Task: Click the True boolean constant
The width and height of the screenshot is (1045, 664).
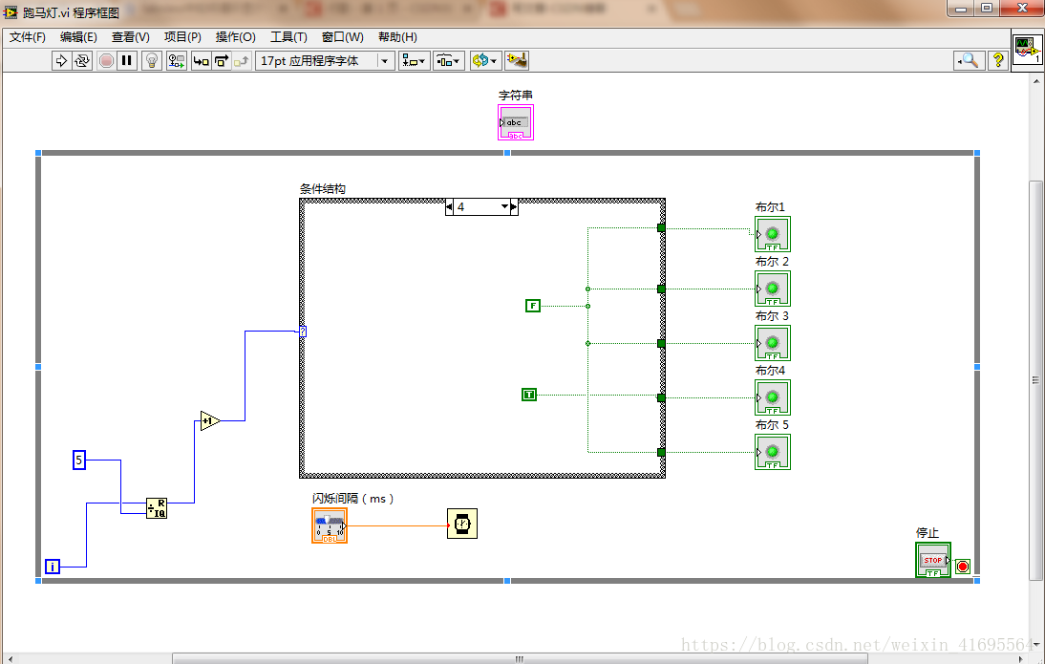Action: pos(529,395)
